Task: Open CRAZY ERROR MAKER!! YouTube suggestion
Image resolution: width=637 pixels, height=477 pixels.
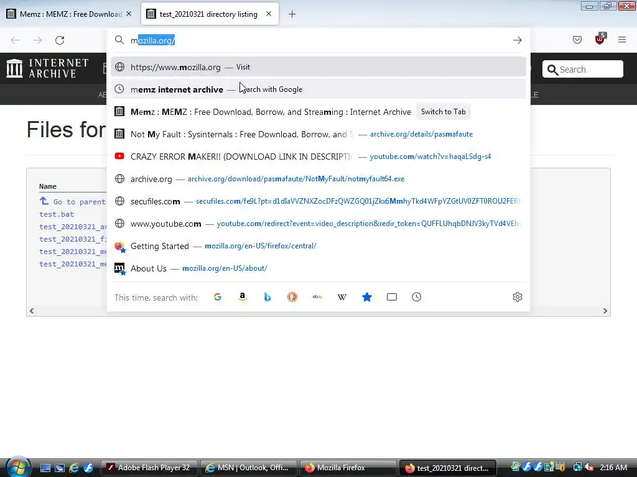Action: [318, 156]
